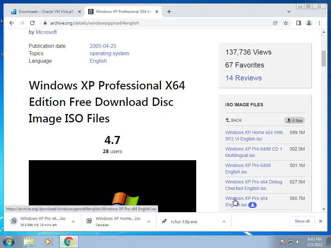Download Windows XP Pro 64Bit English.iso
This screenshot has width=331, height=248.
pyautogui.click(x=248, y=169)
